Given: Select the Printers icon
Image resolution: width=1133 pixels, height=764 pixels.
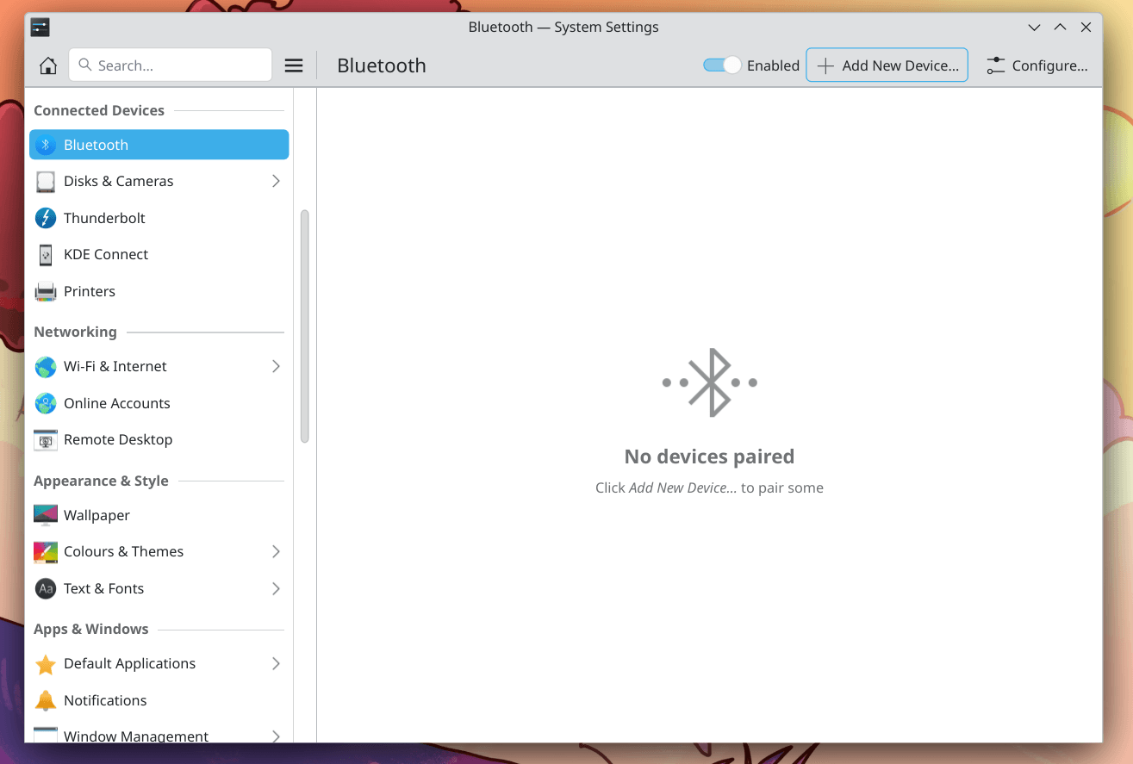Looking at the screenshot, I should (45, 291).
